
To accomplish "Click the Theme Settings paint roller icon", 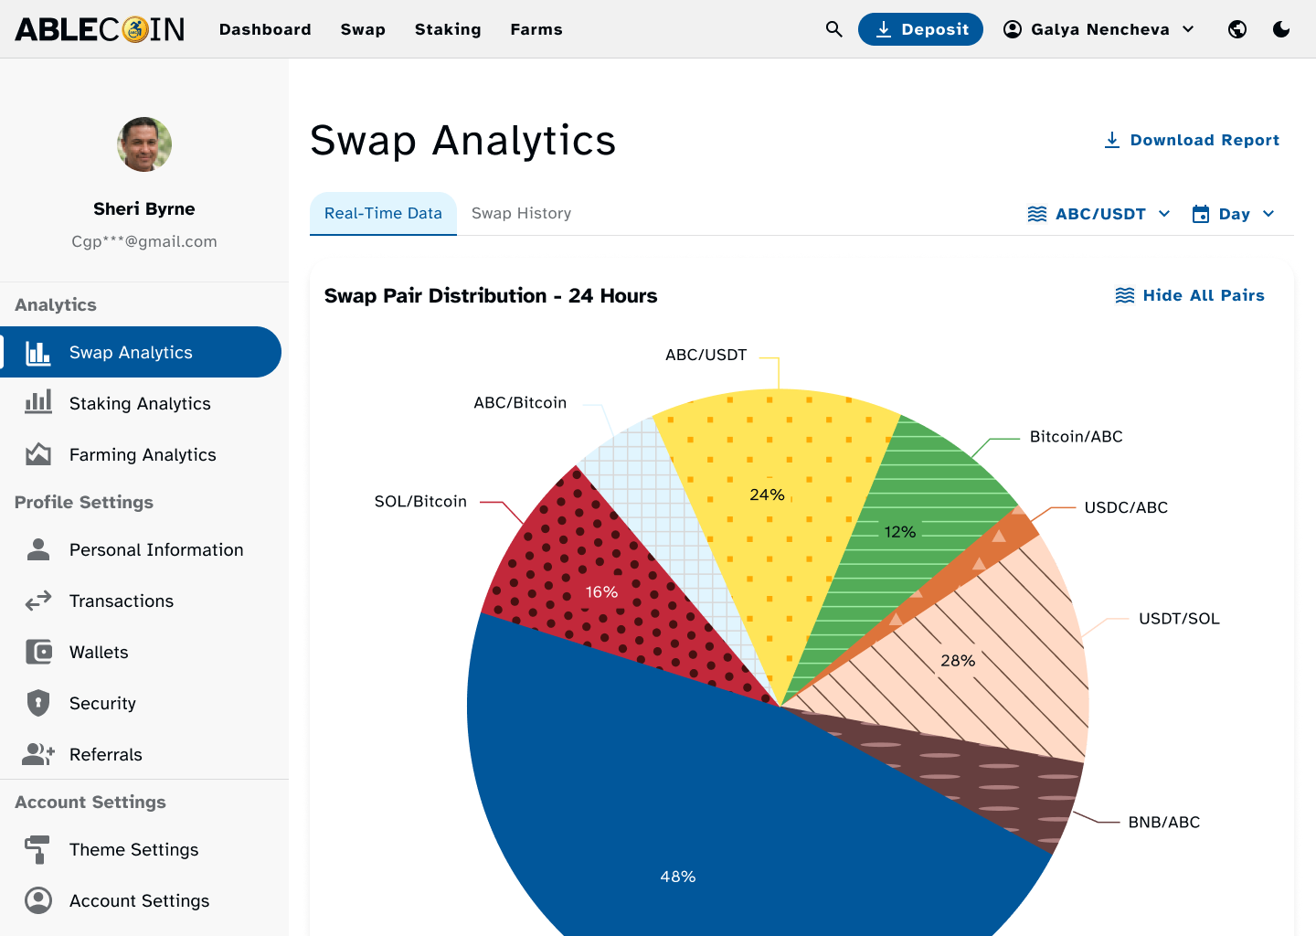I will click(x=38, y=849).
